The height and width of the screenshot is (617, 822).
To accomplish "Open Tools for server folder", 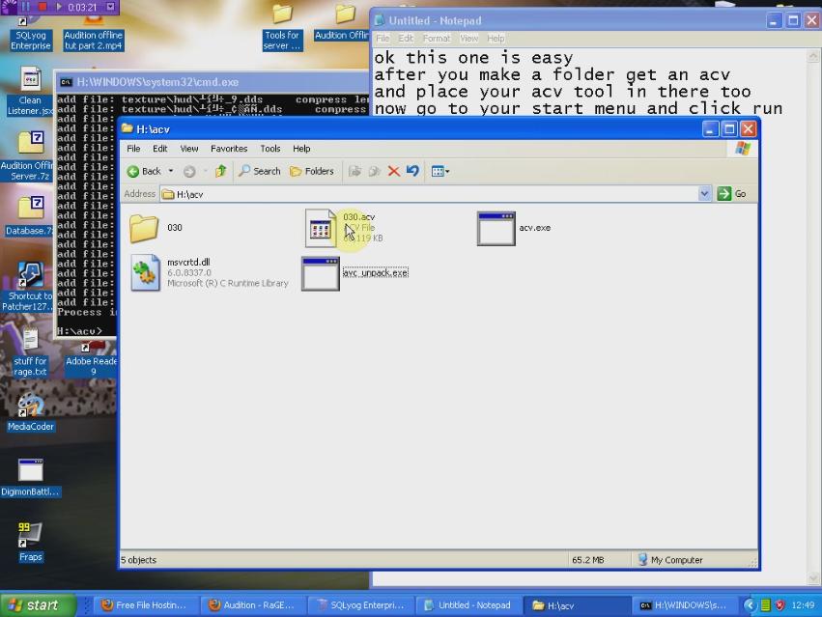I will click(282, 27).
